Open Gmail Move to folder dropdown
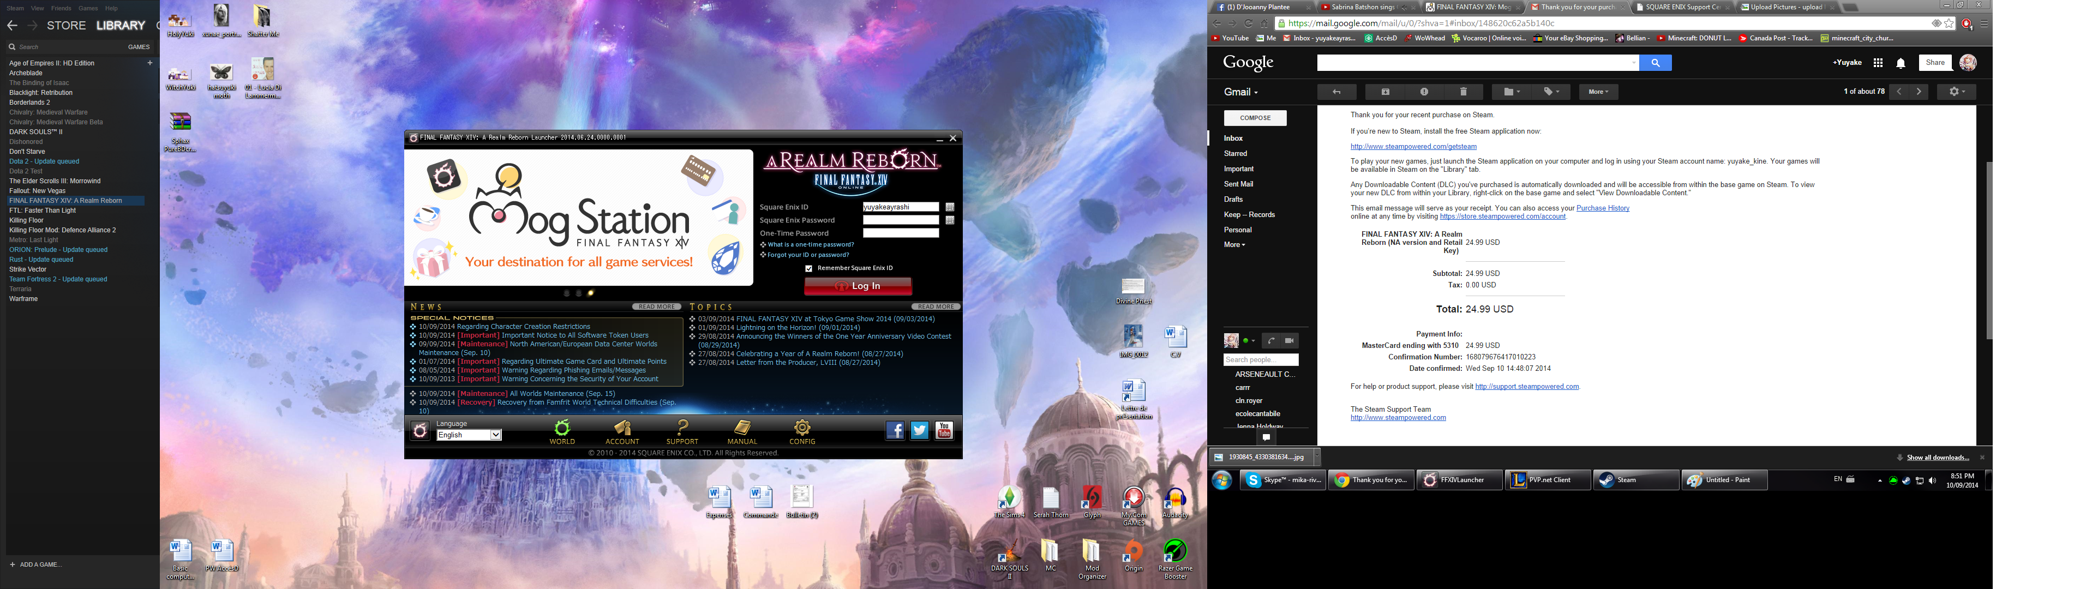The width and height of the screenshot is (2086, 589). (x=1511, y=92)
